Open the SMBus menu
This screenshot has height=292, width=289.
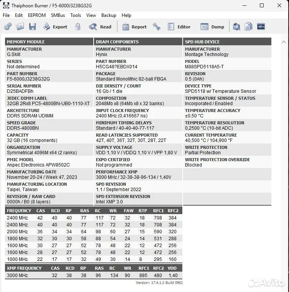click(58, 15)
